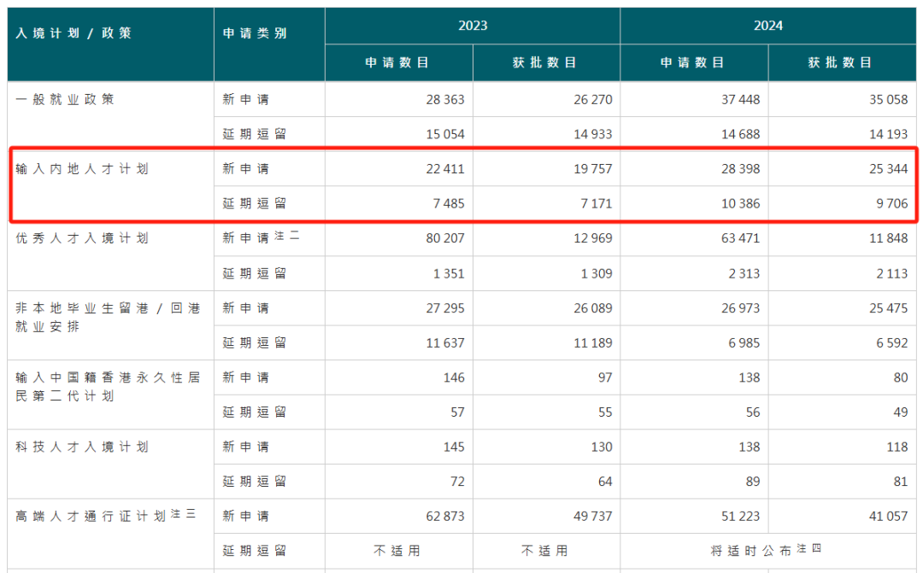Click the 一般就业政策 row label
The width and height of the screenshot is (923, 573).
(65, 99)
